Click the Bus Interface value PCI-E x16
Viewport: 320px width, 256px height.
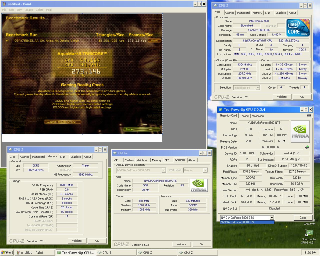click(292, 159)
